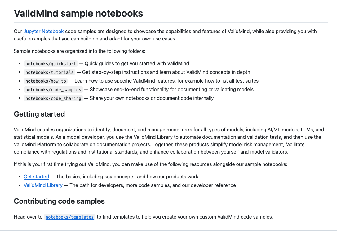Click the notebooks/tutorials code label
This screenshot has width=337, height=234.
49,72
